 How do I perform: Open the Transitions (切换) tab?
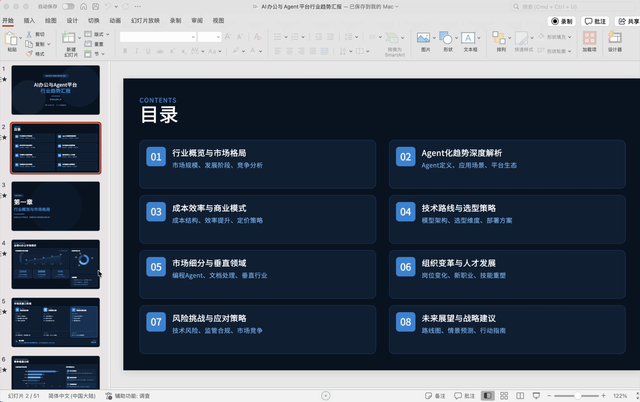(x=94, y=20)
